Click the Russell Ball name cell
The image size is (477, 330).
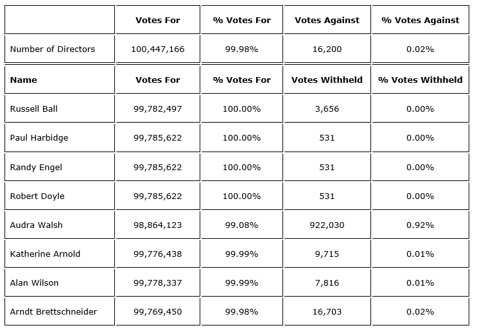[34, 109]
